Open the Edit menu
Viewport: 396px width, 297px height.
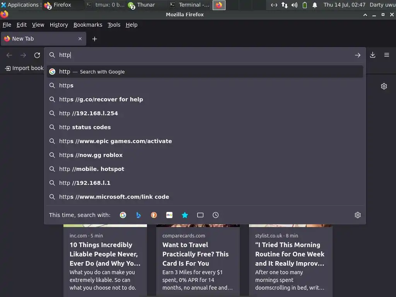click(22, 25)
